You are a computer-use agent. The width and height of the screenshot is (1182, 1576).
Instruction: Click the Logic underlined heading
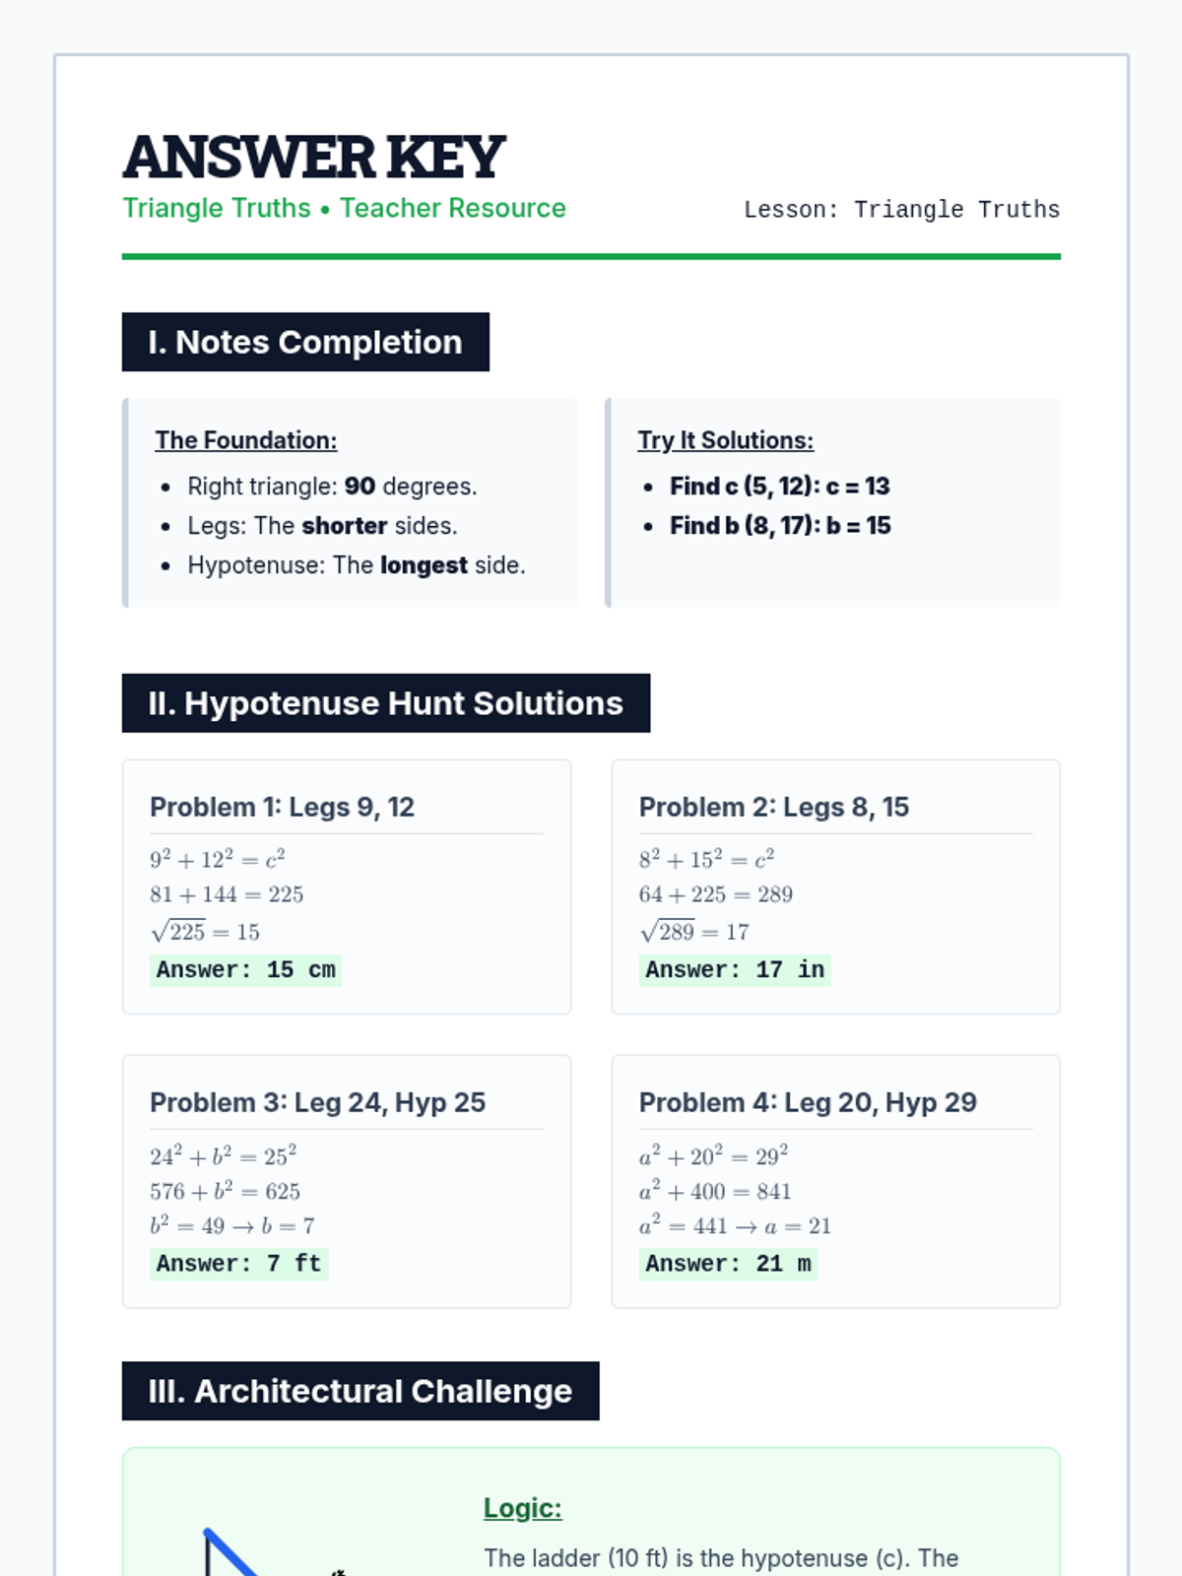pyautogui.click(x=523, y=1508)
